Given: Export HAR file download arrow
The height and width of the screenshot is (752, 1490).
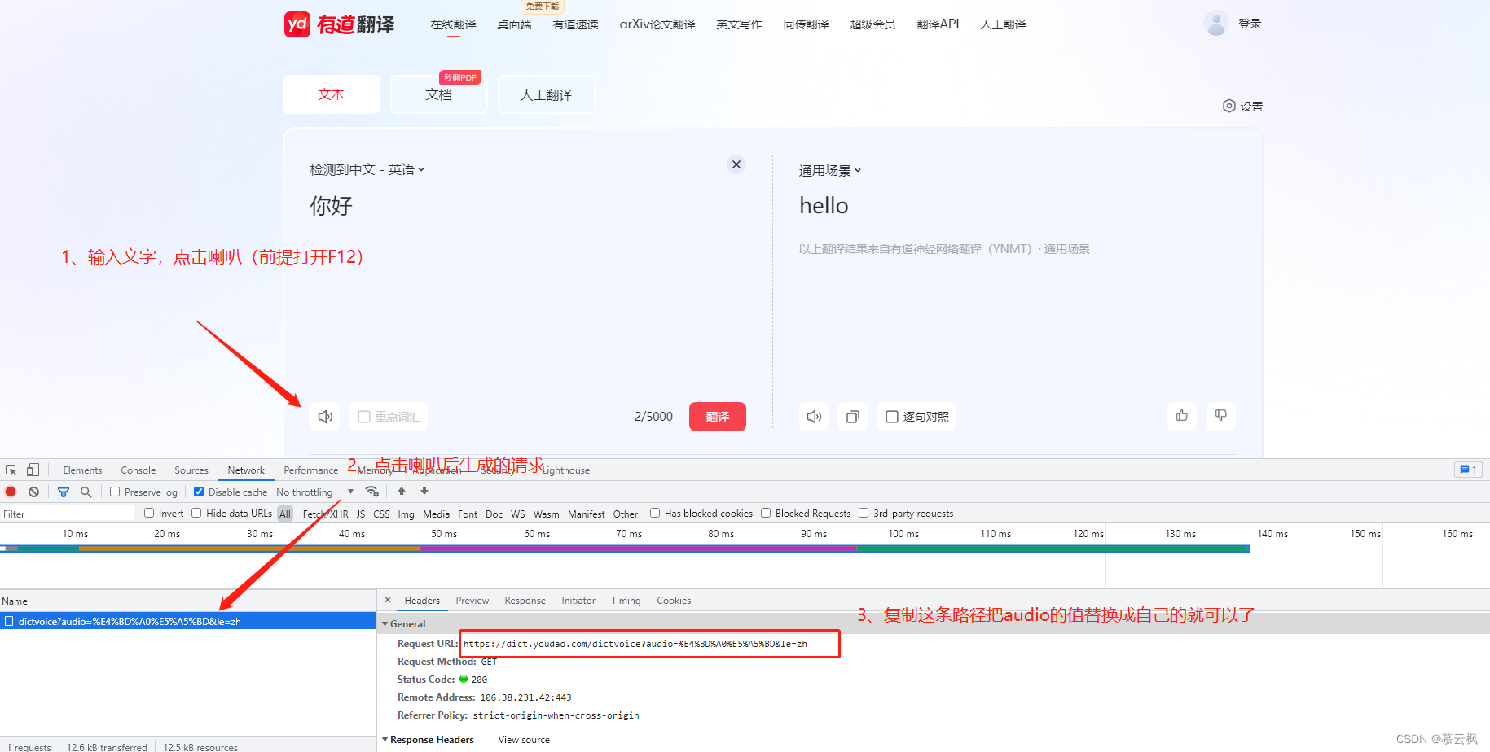Looking at the screenshot, I should click(x=424, y=492).
